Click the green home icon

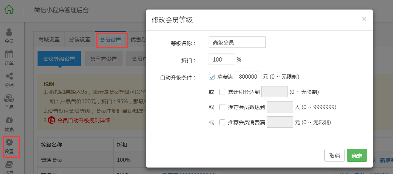point(9,9)
